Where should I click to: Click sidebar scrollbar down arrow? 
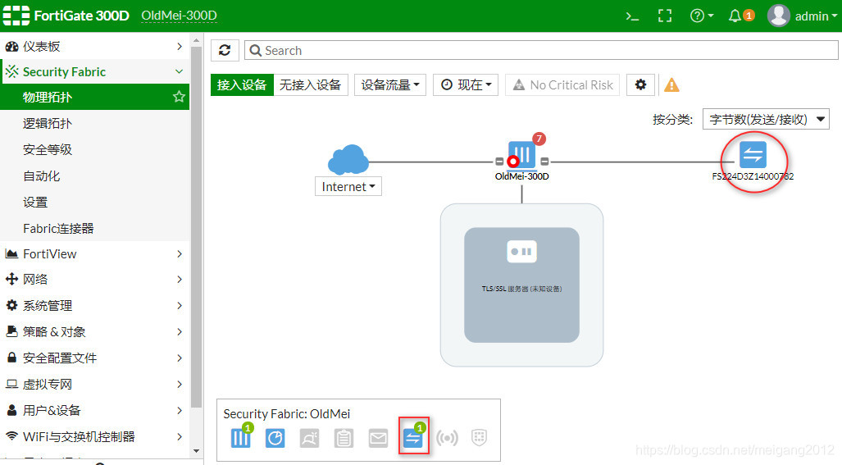pos(197,451)
